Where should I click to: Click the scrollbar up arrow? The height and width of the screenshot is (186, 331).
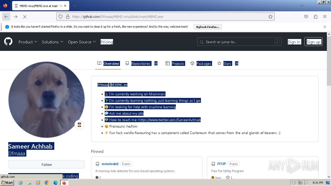[x=329, y=34]
